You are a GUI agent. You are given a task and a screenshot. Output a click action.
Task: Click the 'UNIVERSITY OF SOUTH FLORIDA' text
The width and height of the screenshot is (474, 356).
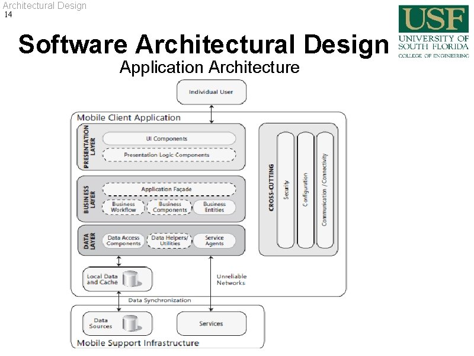point(434,42)
